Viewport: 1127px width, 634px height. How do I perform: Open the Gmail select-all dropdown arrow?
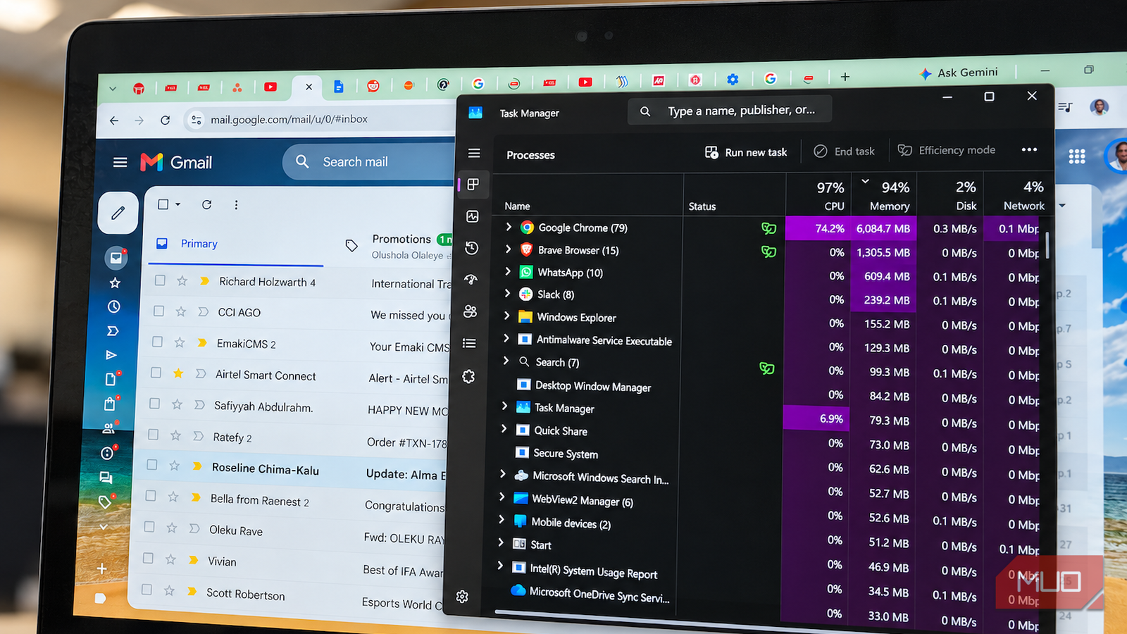pyautogui.click(x=178, y=204)
